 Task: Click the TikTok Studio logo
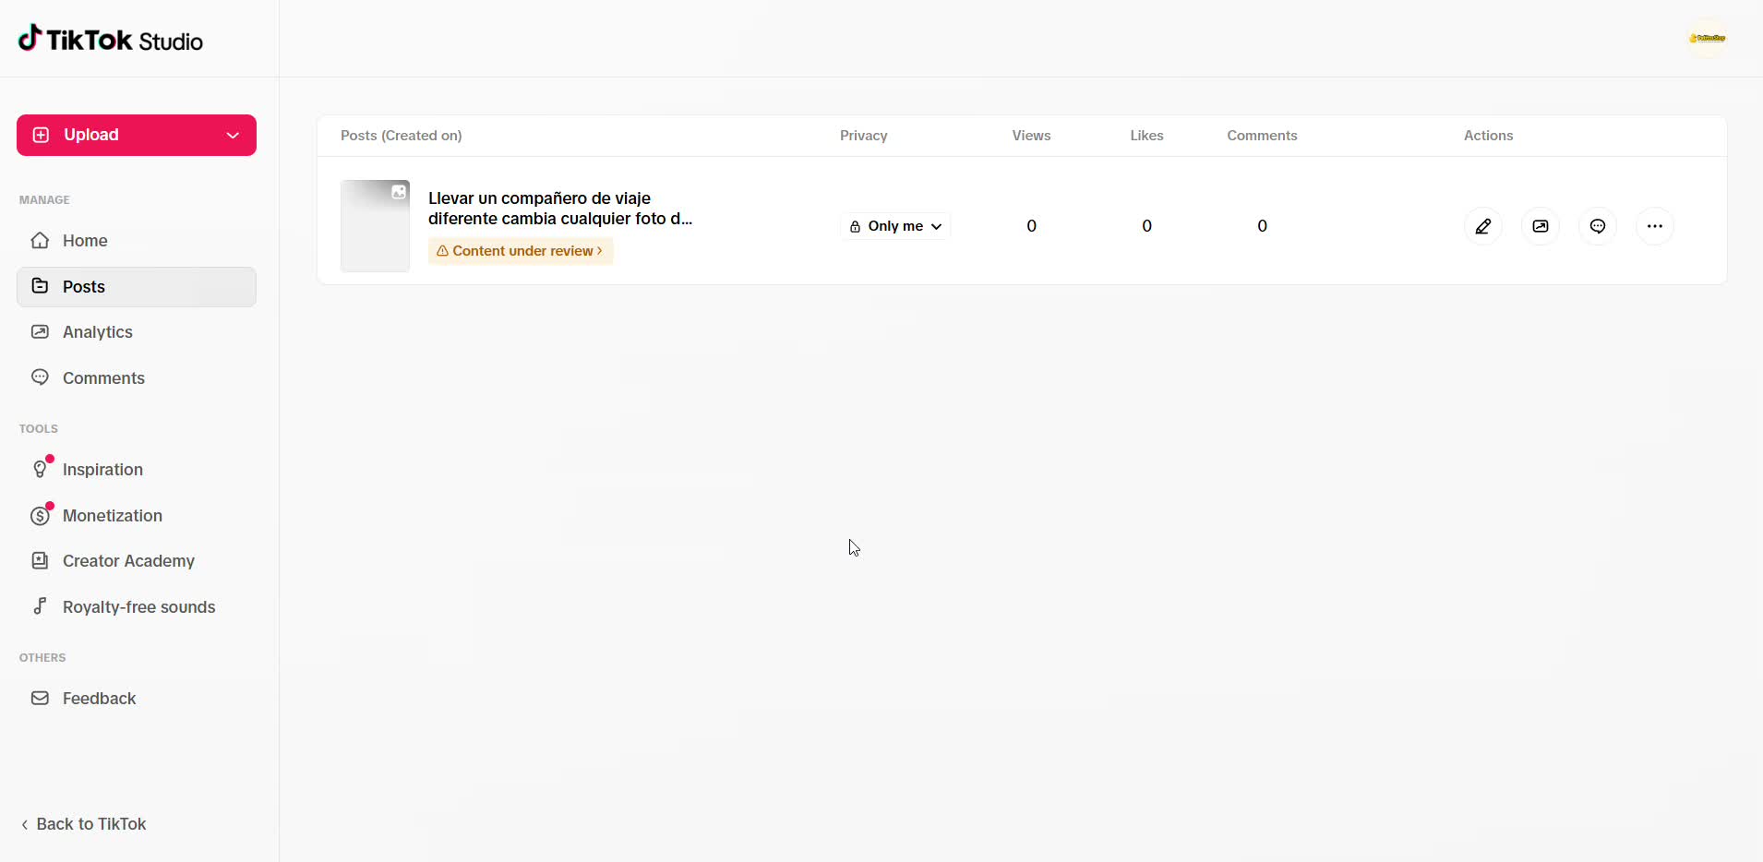111,40
